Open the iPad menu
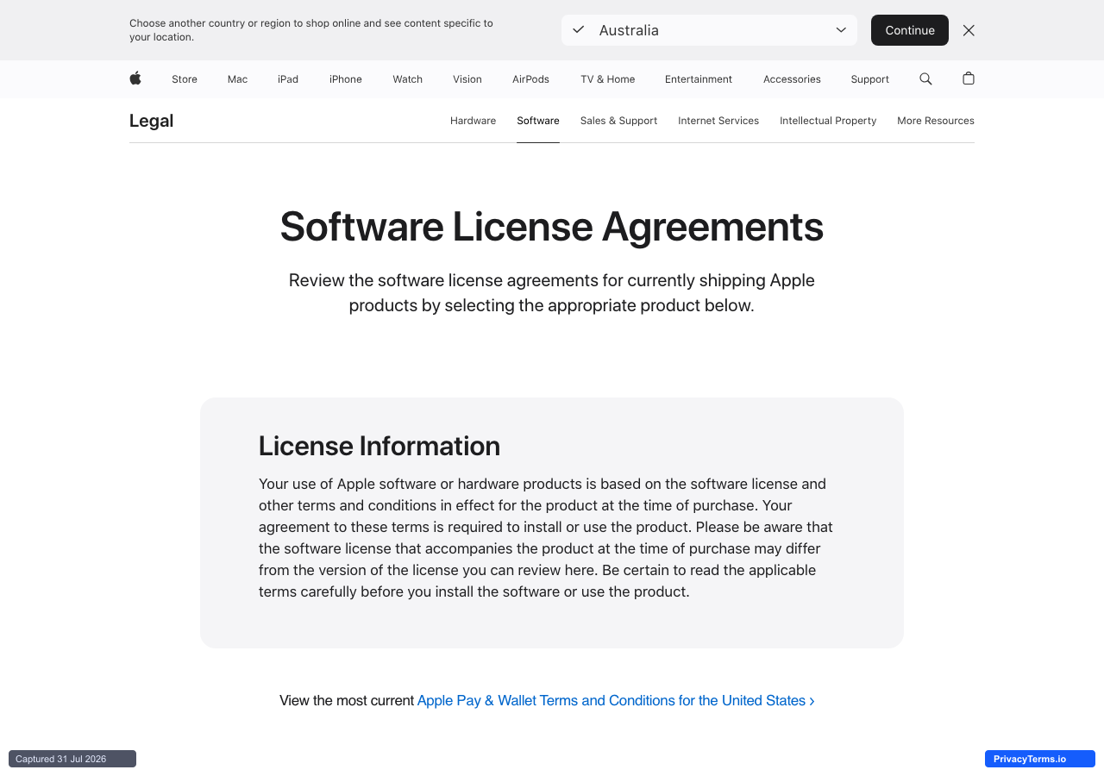The image size is (1104, 776). [x=288, y=79]
